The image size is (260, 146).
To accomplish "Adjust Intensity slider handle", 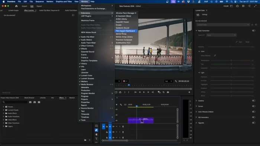I will coord(230,47).
